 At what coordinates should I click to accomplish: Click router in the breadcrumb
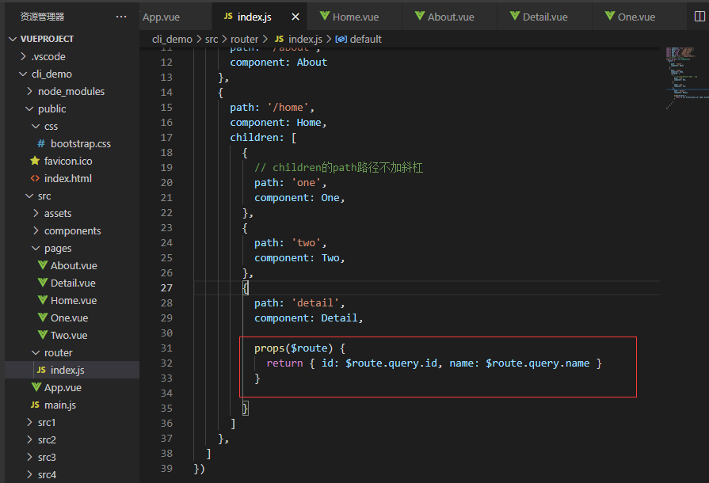tap(244, 40)
